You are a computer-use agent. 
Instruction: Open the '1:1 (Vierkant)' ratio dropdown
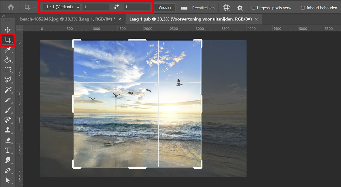point(61,7)
